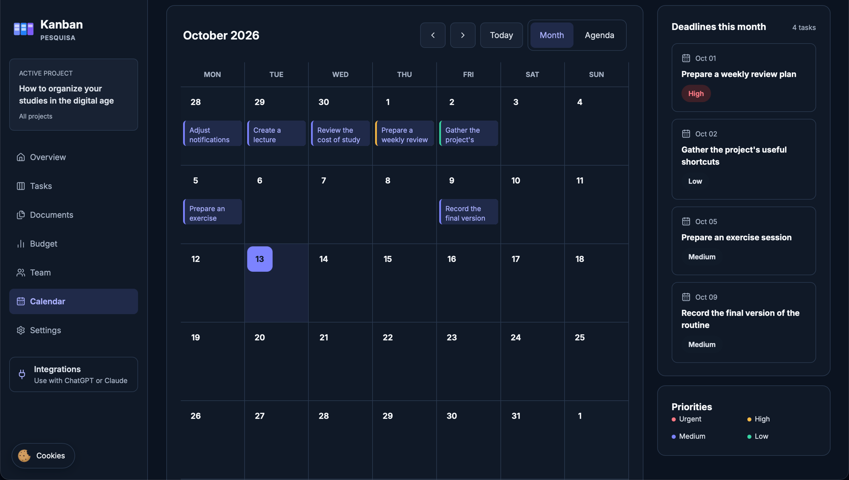Open Prepare a weekly review plan deadline
Screen dimensions: 849x480
(743, 77)
